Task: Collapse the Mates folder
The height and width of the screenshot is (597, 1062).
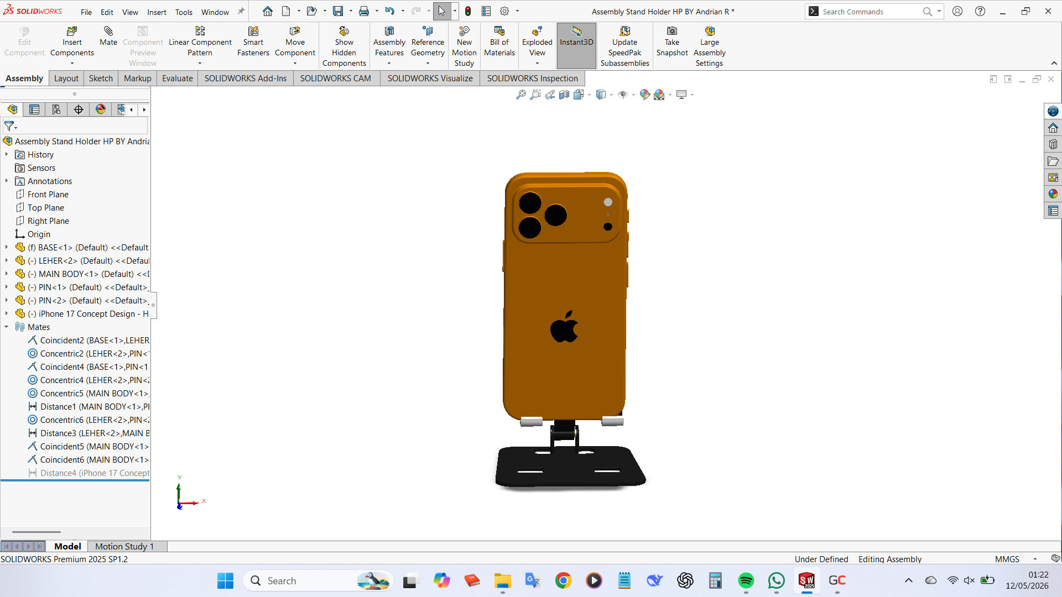Action: [7, 327]
